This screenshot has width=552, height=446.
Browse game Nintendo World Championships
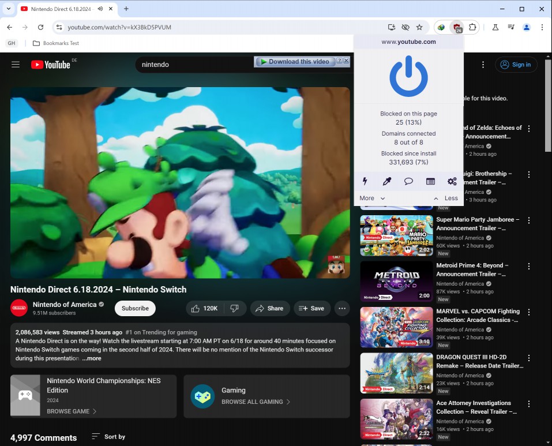point(72,411)
